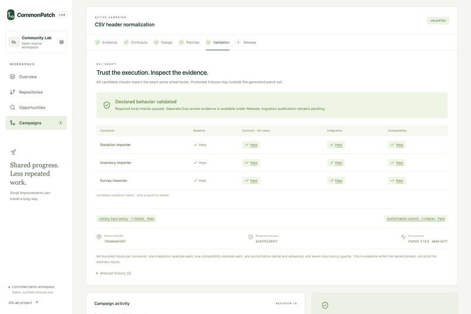Viewport: 471px width, 314px height.
Task: Click the Overview layers icon
Action: (12, 77)
